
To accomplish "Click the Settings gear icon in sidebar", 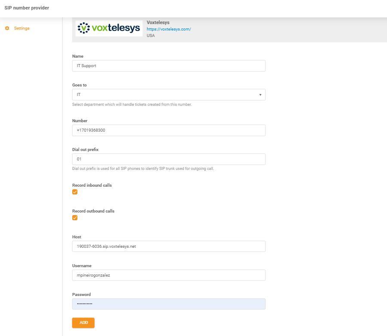I will click(x=7, y=28).
